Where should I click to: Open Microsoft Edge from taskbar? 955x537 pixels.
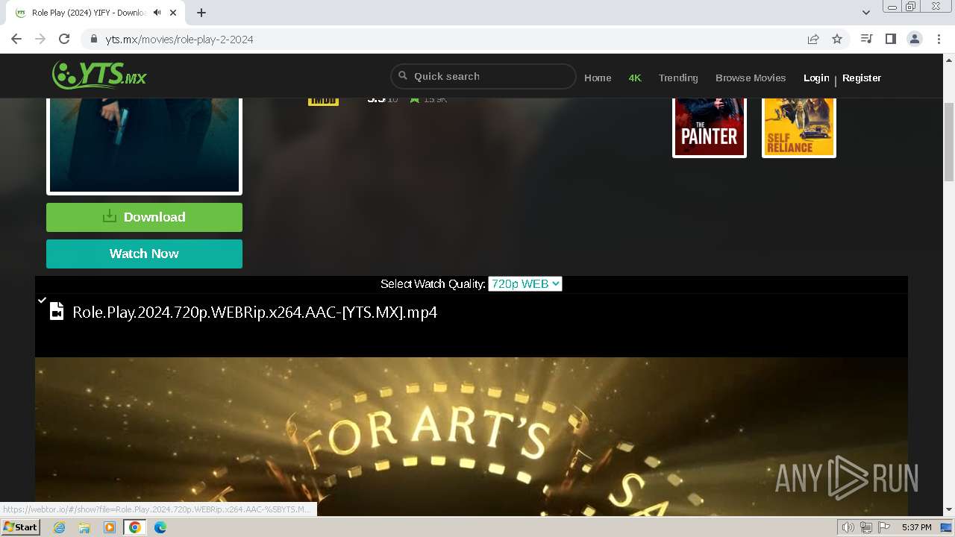tap(160, 527)
